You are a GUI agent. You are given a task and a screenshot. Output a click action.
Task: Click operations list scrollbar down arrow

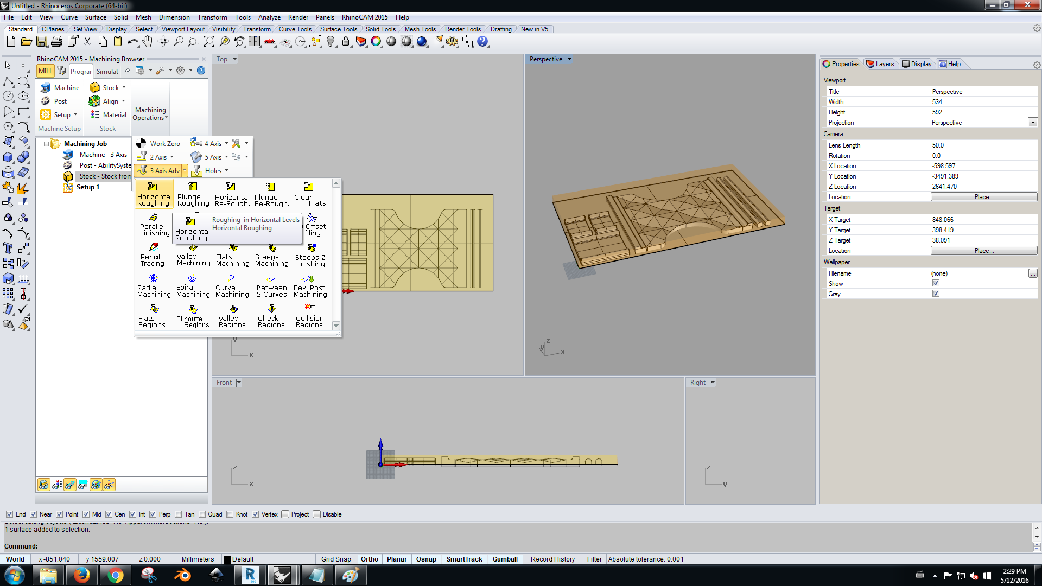coord(336,326)
